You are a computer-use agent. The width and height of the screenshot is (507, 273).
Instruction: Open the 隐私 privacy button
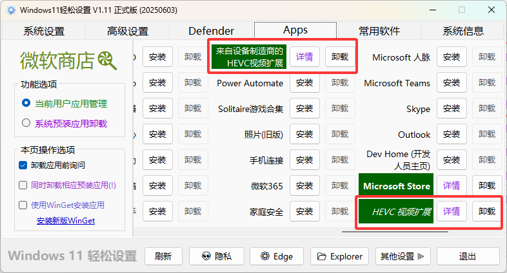tap(216, 256)
